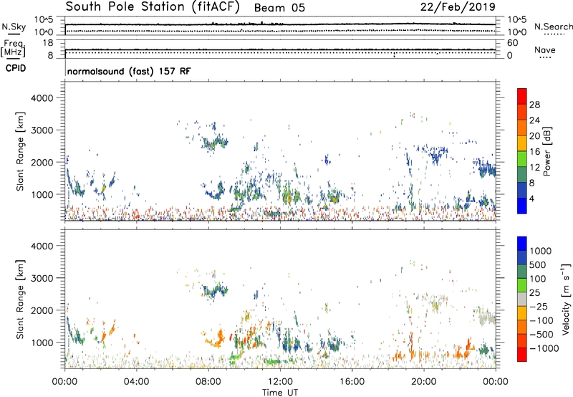Select the "4" label on Power colorbar

click(x=532, y=198)
